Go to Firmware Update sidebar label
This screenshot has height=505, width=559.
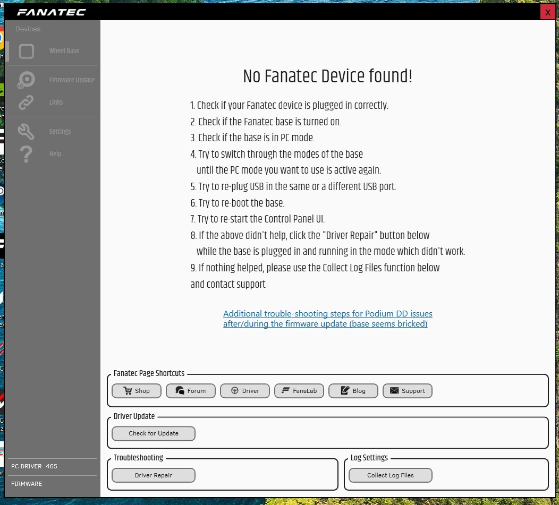pyautogui.click(x=72, y=80)
